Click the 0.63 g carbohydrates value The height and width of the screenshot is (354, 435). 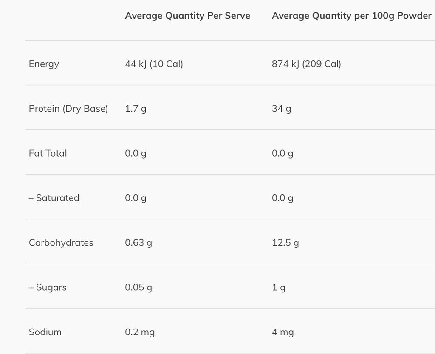(138, 243)
